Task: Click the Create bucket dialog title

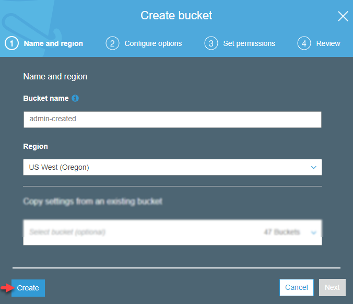Action: [176, 16]
